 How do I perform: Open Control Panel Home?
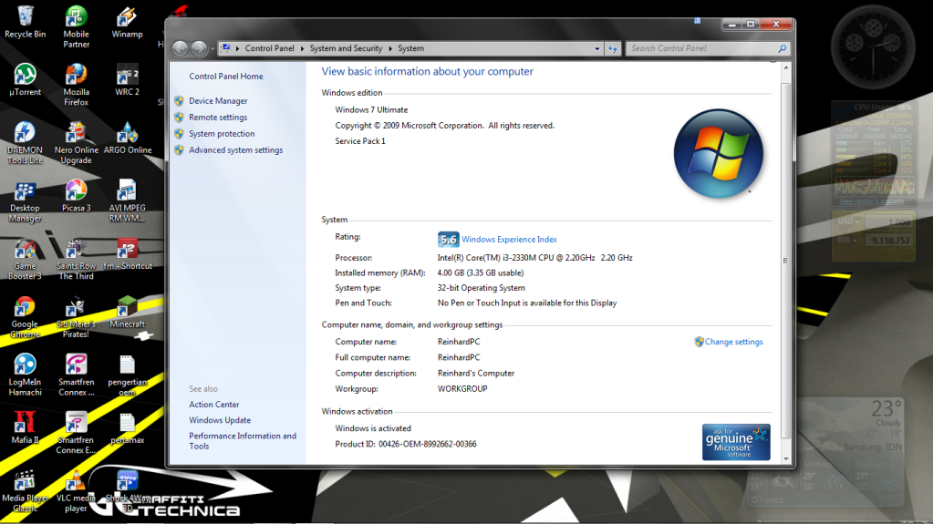225,77
